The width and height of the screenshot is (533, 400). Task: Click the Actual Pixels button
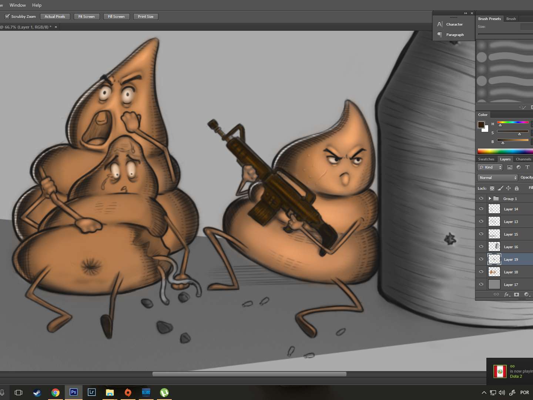pos(55,16)
